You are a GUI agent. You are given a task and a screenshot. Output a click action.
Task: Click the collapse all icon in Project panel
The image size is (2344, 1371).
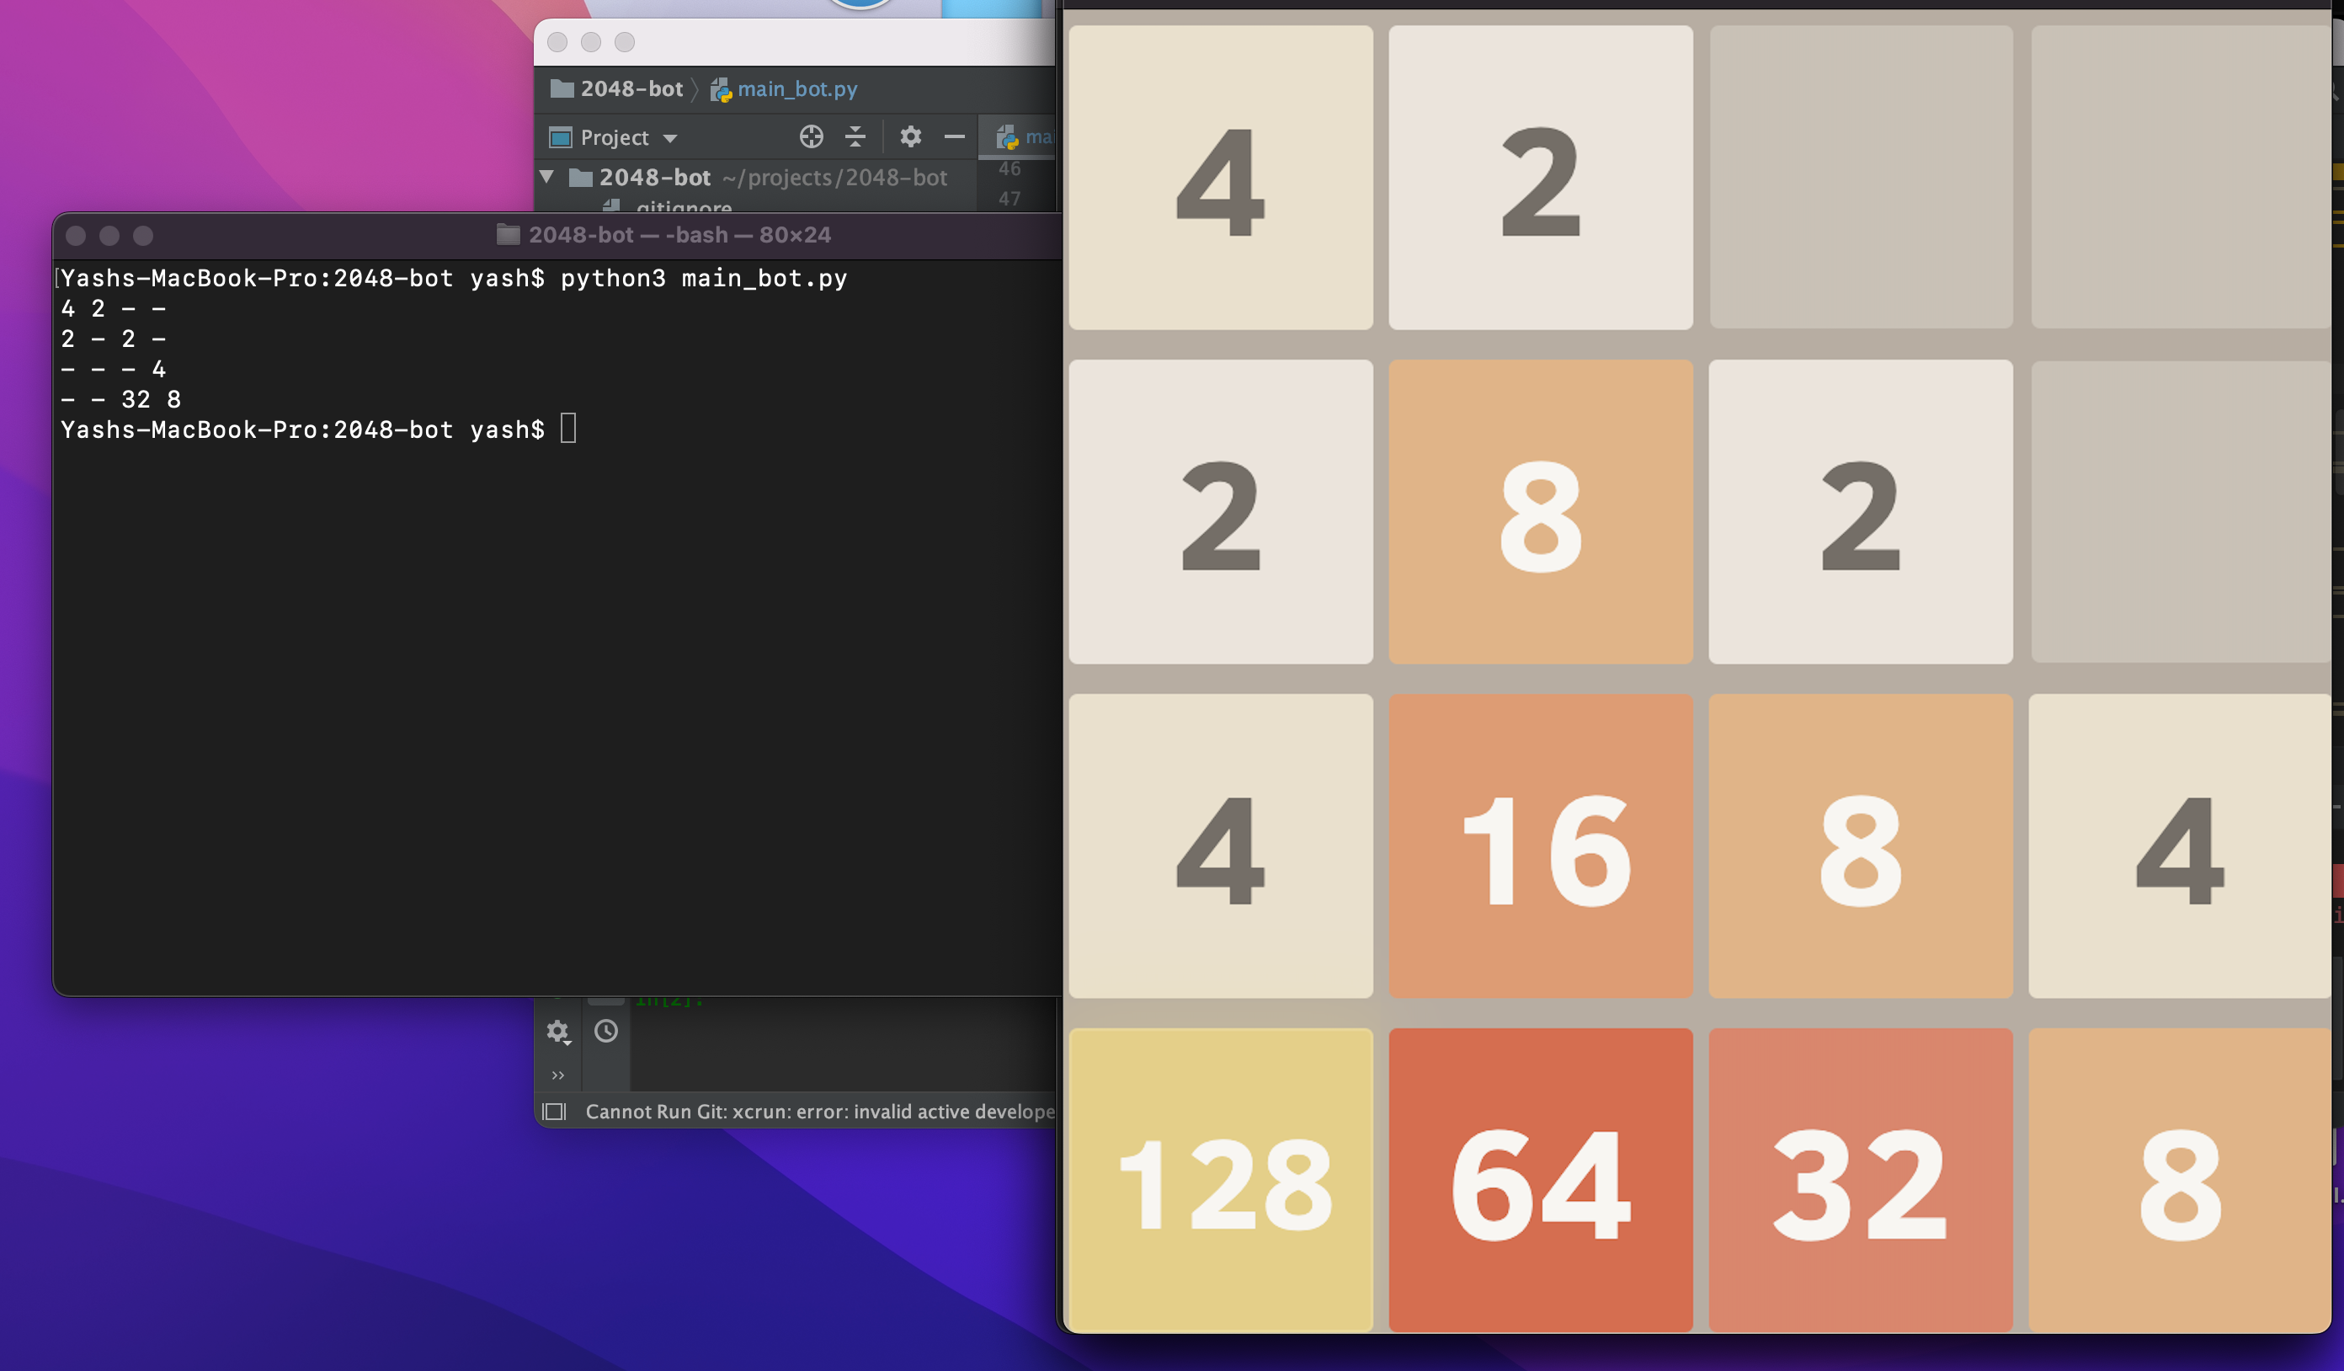click(x=855, y=137)
